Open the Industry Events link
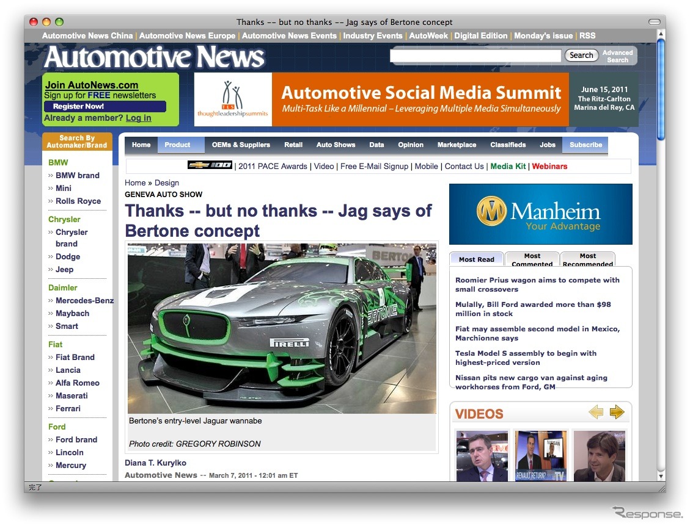The height and width of the screenshot is (526, 690). pos(373,35)
